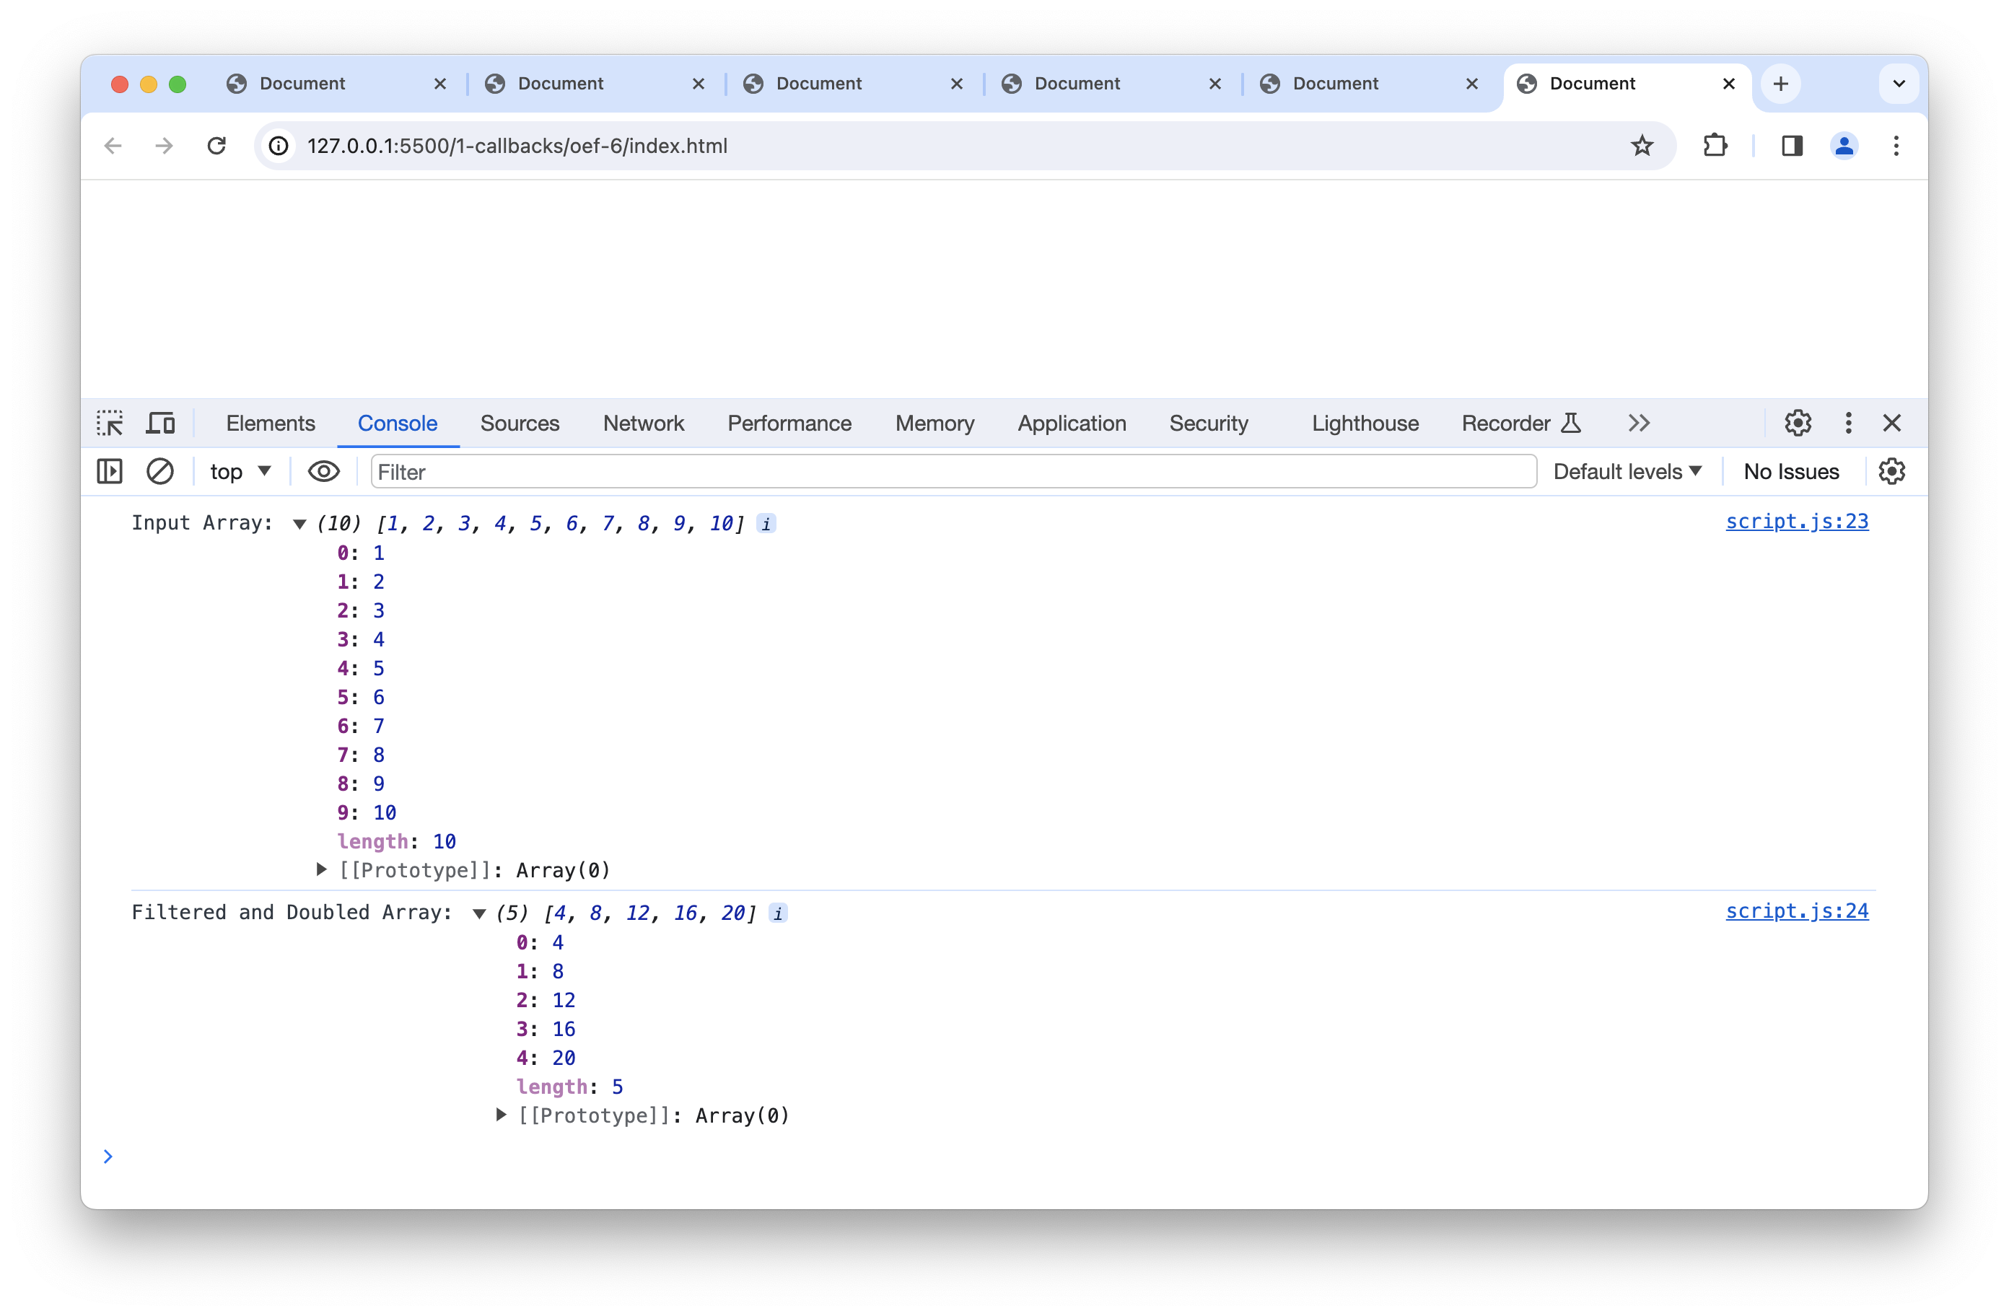
Task: Click the clear console icon
Action: (159, 471)
